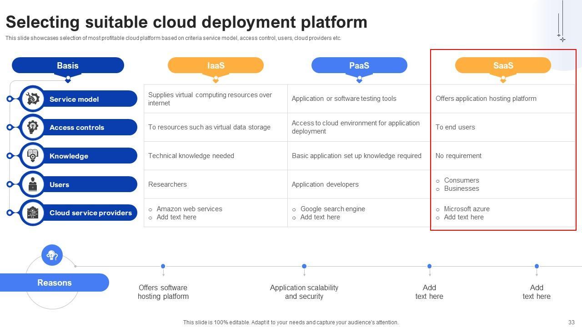Click the Access controls lightbulb gear icon
The image size is (582, 327).
(x=32, y=127)
